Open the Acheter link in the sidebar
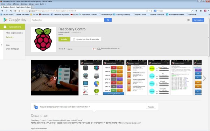Screen dimensions: 210x131 10,37
